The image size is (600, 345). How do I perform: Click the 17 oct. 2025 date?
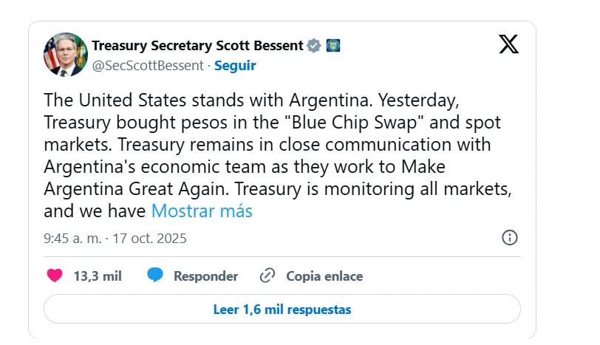pyautogui.click(x=150, y=239)
